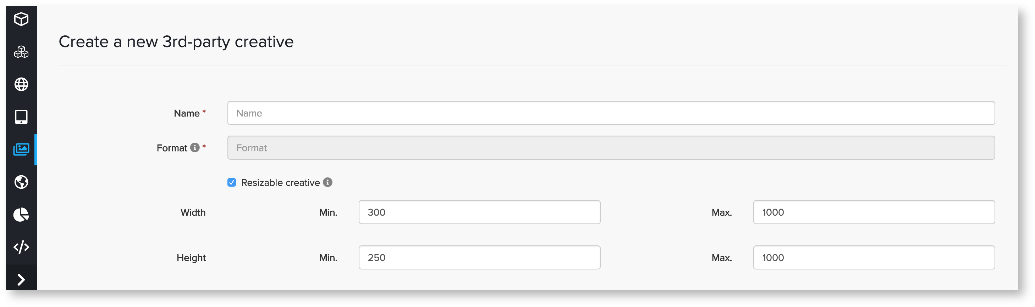Expand the sidebar with the chevron arrow
This screenshot has height=307, width=1035.
click(21, 279)
